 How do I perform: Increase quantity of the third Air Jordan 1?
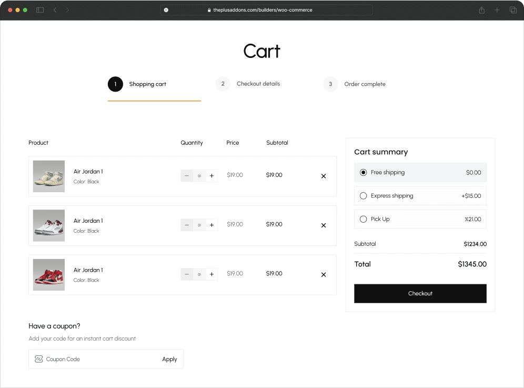[x=211, y=274]
